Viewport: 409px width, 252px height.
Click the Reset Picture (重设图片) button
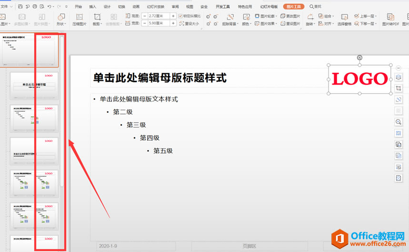tap(290, 23)
